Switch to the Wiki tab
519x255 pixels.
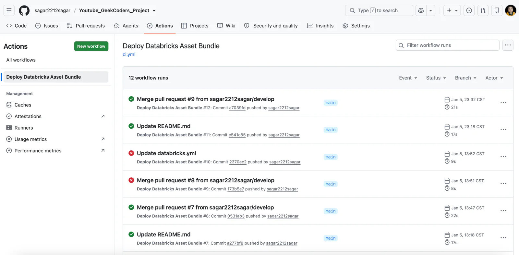[x=226, y=26]
